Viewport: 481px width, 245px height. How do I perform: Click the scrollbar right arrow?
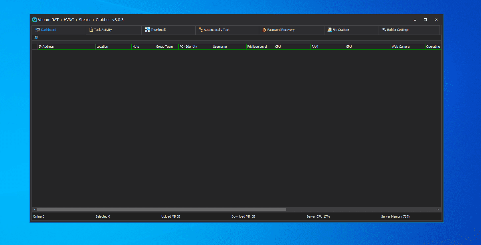(x=438, y=209)
